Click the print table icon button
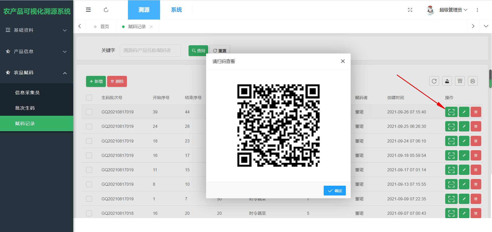The width and height of the screenshot is (492, 232). point(473,81)
